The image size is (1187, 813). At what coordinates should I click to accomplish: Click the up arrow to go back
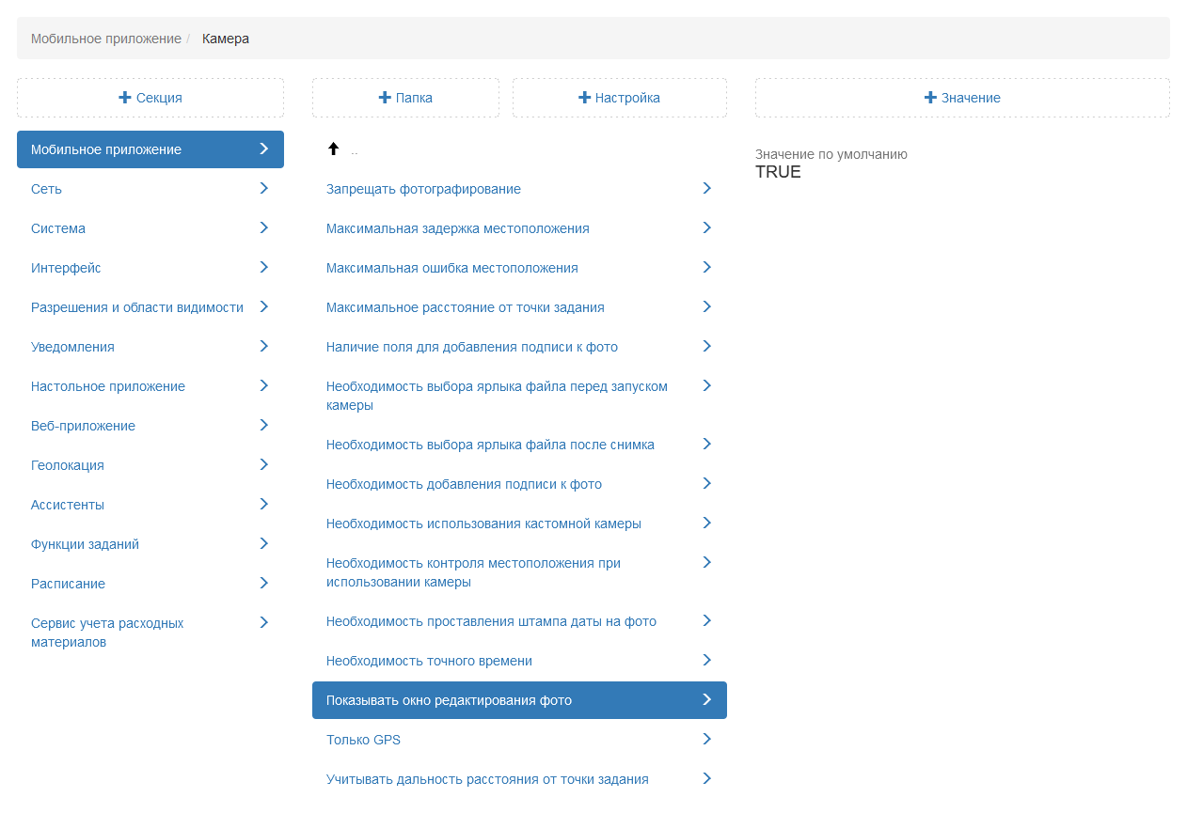click(333, 149)
